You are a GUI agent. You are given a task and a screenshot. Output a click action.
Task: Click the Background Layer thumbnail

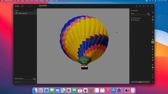pyautogui.click(x=17, y=13)
